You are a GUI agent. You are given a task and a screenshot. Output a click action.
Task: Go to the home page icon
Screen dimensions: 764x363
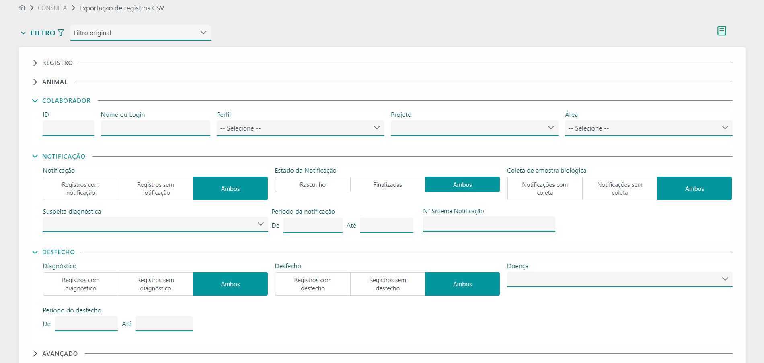pos(22,8)
